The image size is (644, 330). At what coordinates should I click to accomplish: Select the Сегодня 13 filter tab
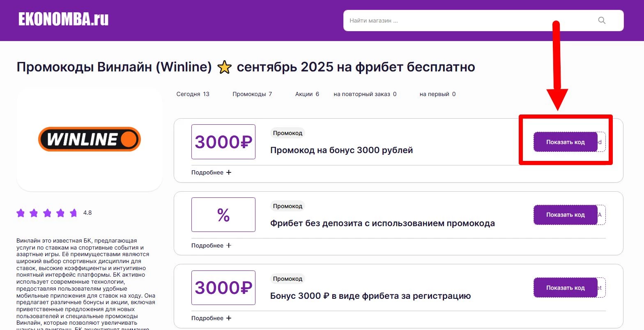point(193,94)
